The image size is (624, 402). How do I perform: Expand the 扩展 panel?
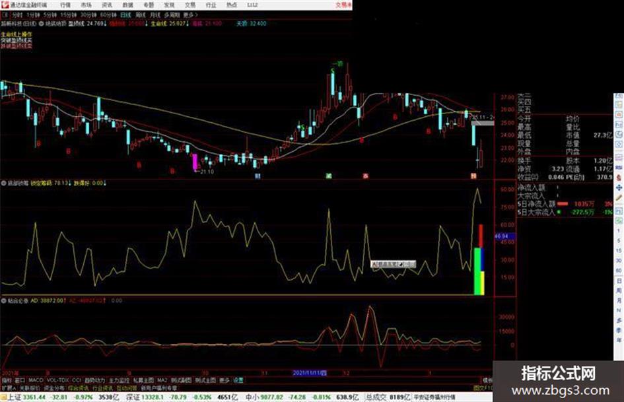pyautogui.click(x=9, y=388)
